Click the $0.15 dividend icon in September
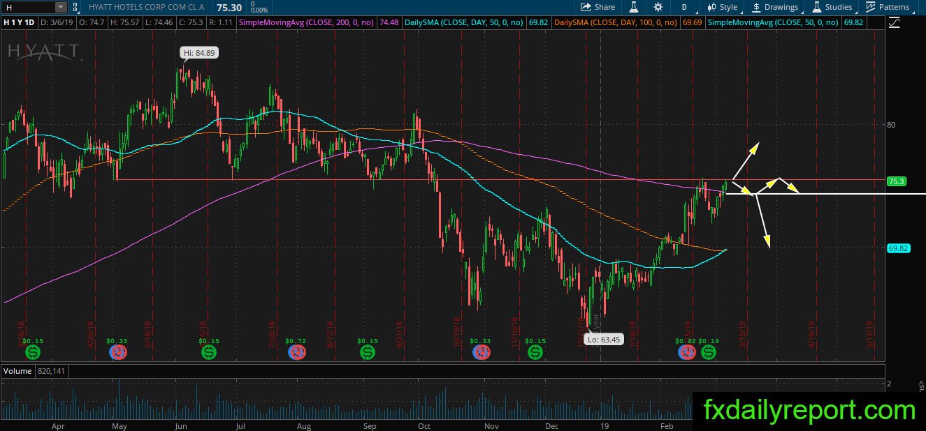Screen dimensions: 926x431 (368, 352)
